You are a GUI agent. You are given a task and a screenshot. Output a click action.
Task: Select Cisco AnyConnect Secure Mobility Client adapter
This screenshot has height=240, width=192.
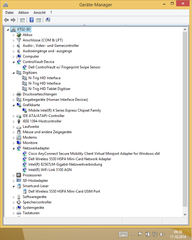coord(94,154)
